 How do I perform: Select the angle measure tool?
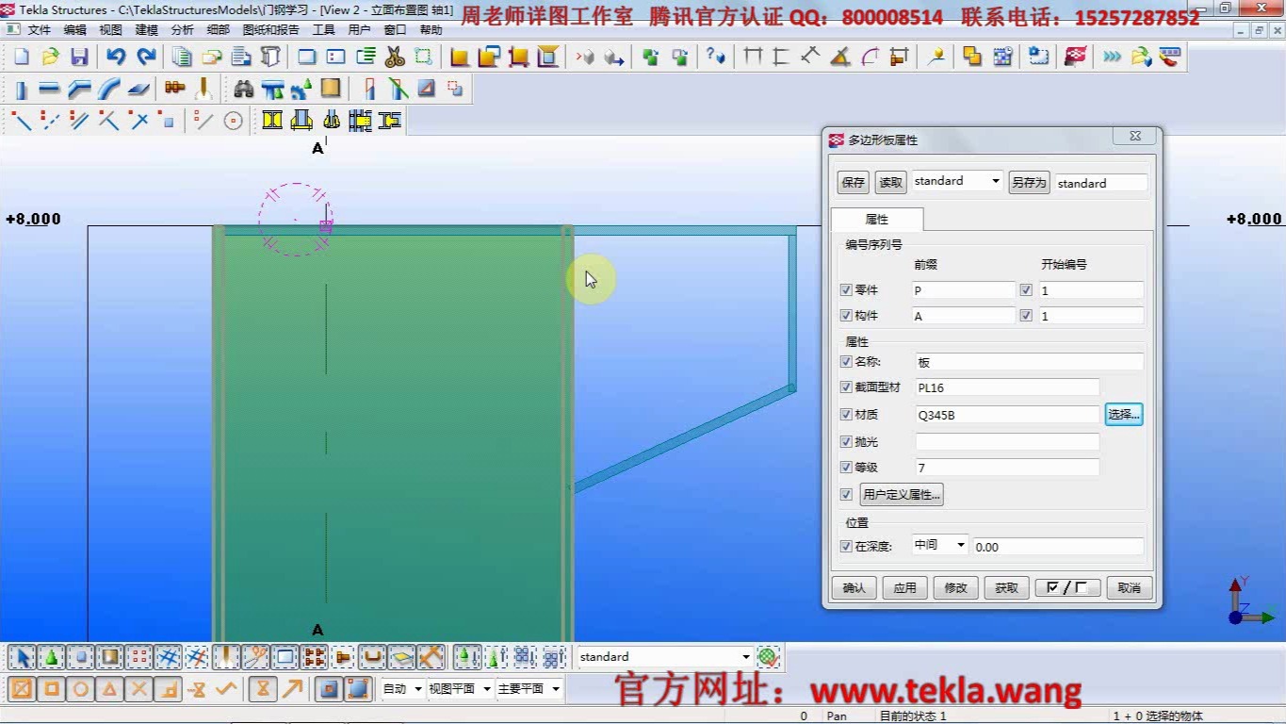(839, 58)
